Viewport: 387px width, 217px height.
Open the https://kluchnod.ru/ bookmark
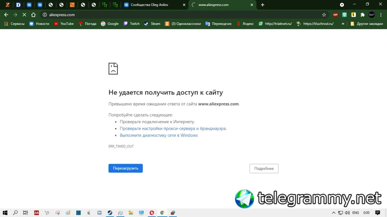(315, 24)
